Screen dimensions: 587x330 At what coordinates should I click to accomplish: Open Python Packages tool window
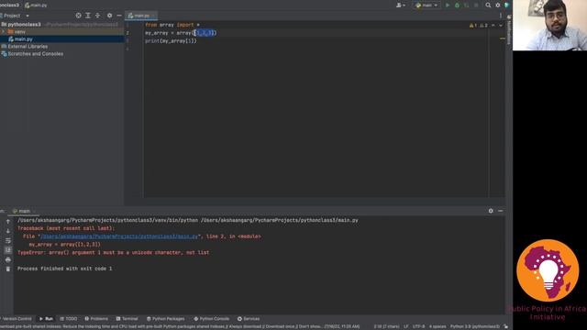click(x=165, y=319)
